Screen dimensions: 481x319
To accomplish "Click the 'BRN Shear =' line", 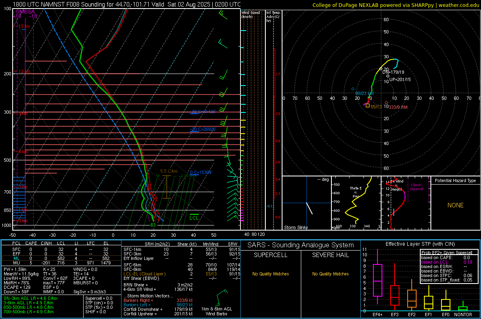I will [x=158, y=285].
